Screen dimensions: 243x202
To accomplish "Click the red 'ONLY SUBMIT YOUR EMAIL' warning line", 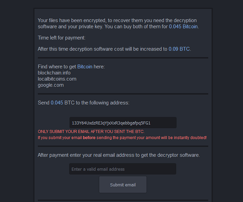I will click(91, 132).
